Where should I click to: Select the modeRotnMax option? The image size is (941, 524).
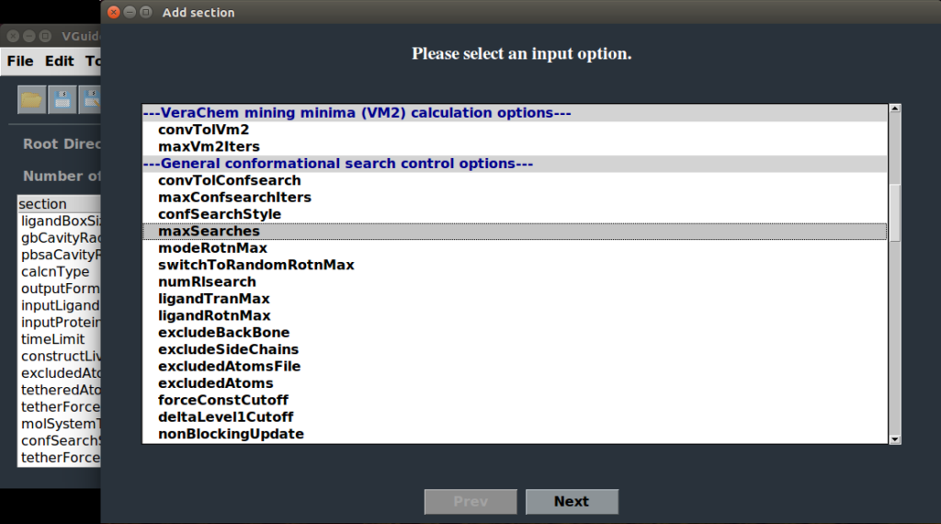point(515,248)
